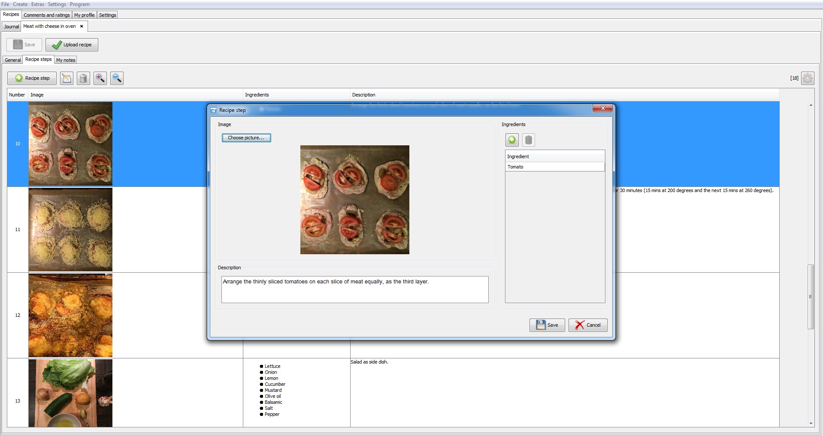Click the Choose picture button
Viewport: 823px width, 436px height.
tap(246, 138)
